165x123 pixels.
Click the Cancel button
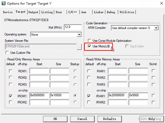[82, 119]
